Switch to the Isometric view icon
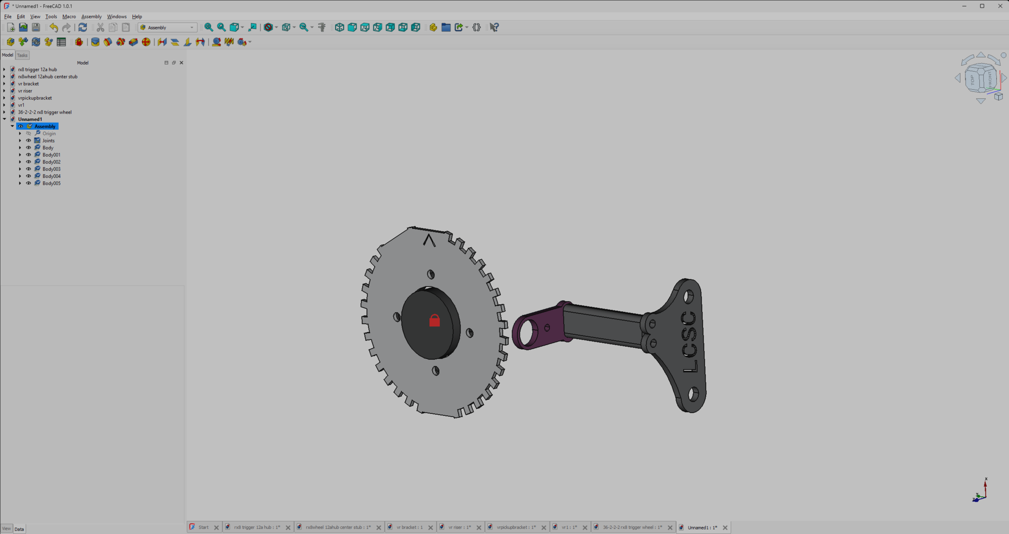 click(x=339, y=27)
